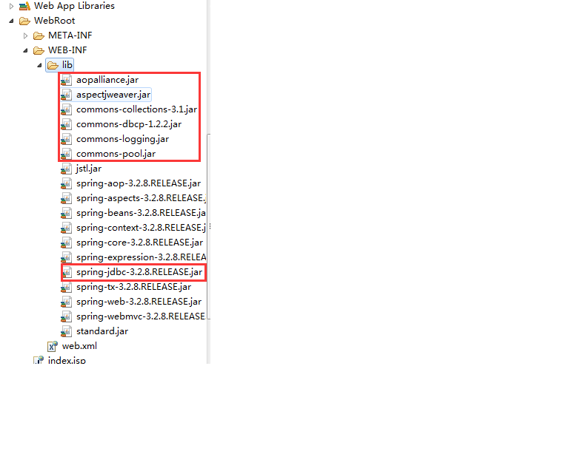Click jar icon next to aopalliance.jar
The width and height of the screenshot is (569, 454).
pyautogui.click(x=66, y=80)
